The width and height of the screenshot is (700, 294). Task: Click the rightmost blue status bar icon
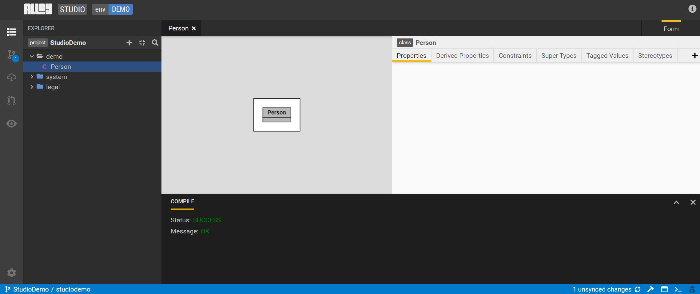click(x=692, y=289)
